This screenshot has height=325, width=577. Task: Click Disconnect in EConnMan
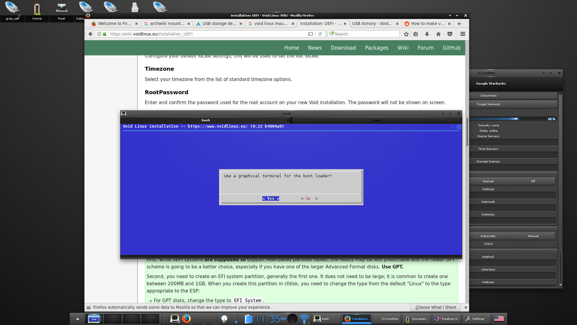click(x=514, y=95)
